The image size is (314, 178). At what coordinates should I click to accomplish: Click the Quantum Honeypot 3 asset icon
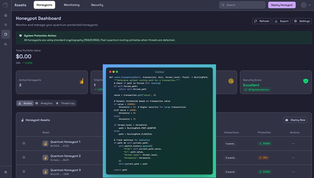coord(46,172)
